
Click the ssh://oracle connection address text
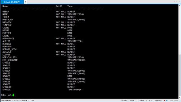click(x=18, y=101)
